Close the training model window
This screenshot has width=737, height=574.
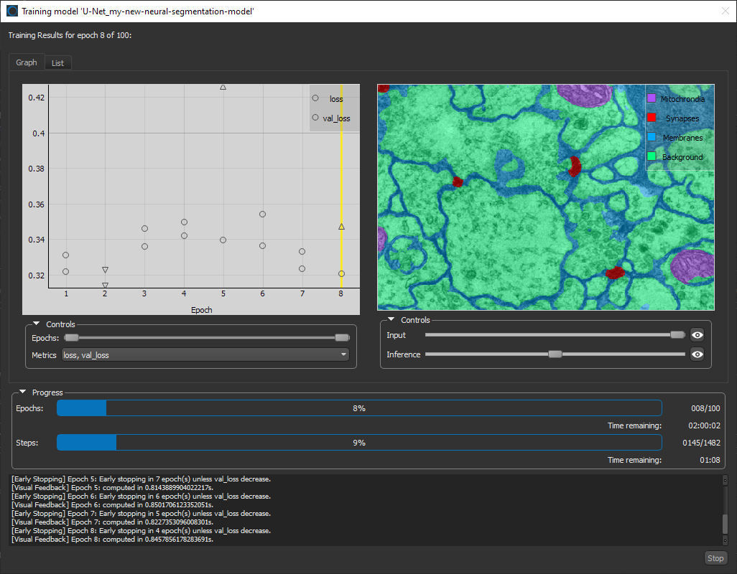coord(724,11)
